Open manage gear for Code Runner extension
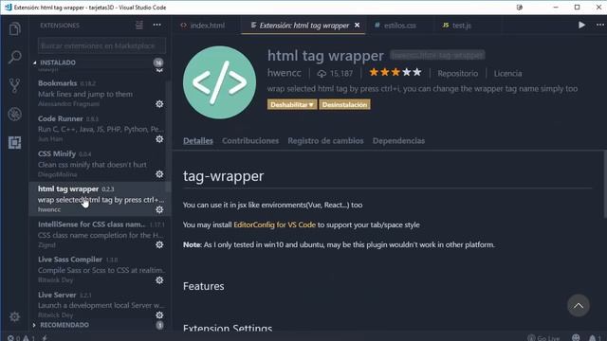 pyautogui.click(x=159, y=139)
